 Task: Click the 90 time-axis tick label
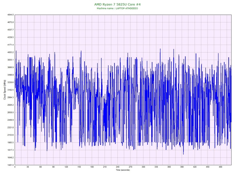coord(54,167)
